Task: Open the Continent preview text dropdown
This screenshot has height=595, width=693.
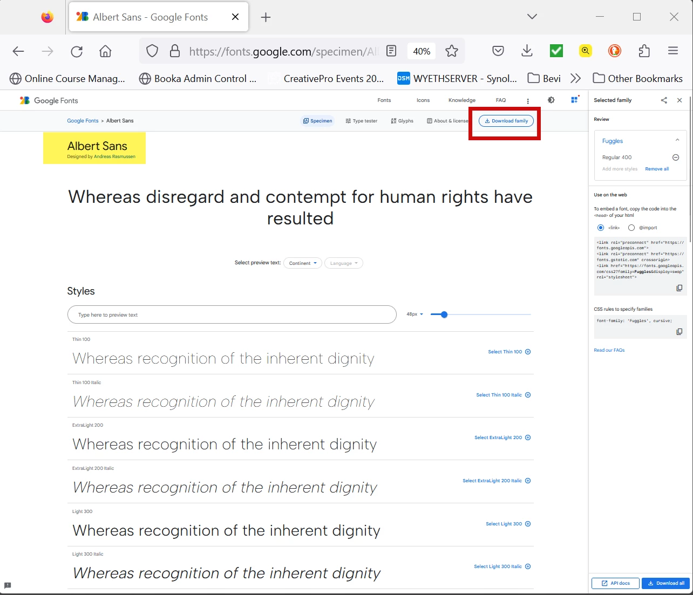Action: coord(303,263)
